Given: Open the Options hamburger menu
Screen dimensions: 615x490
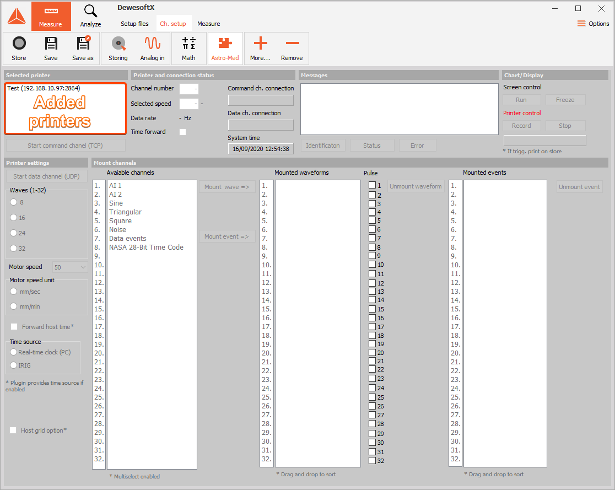Looking at the screenshot, I should (593, 24).
